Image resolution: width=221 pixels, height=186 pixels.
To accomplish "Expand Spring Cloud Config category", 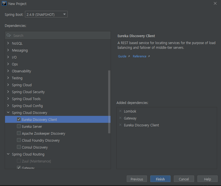I will tap(8, 105).
